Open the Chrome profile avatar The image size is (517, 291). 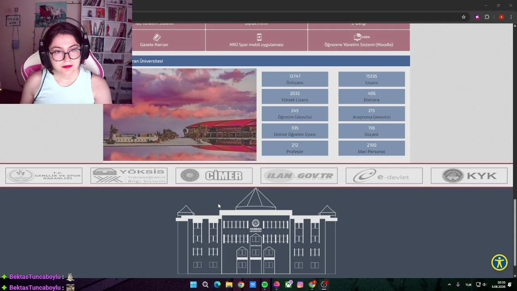(x=501, y=17)
